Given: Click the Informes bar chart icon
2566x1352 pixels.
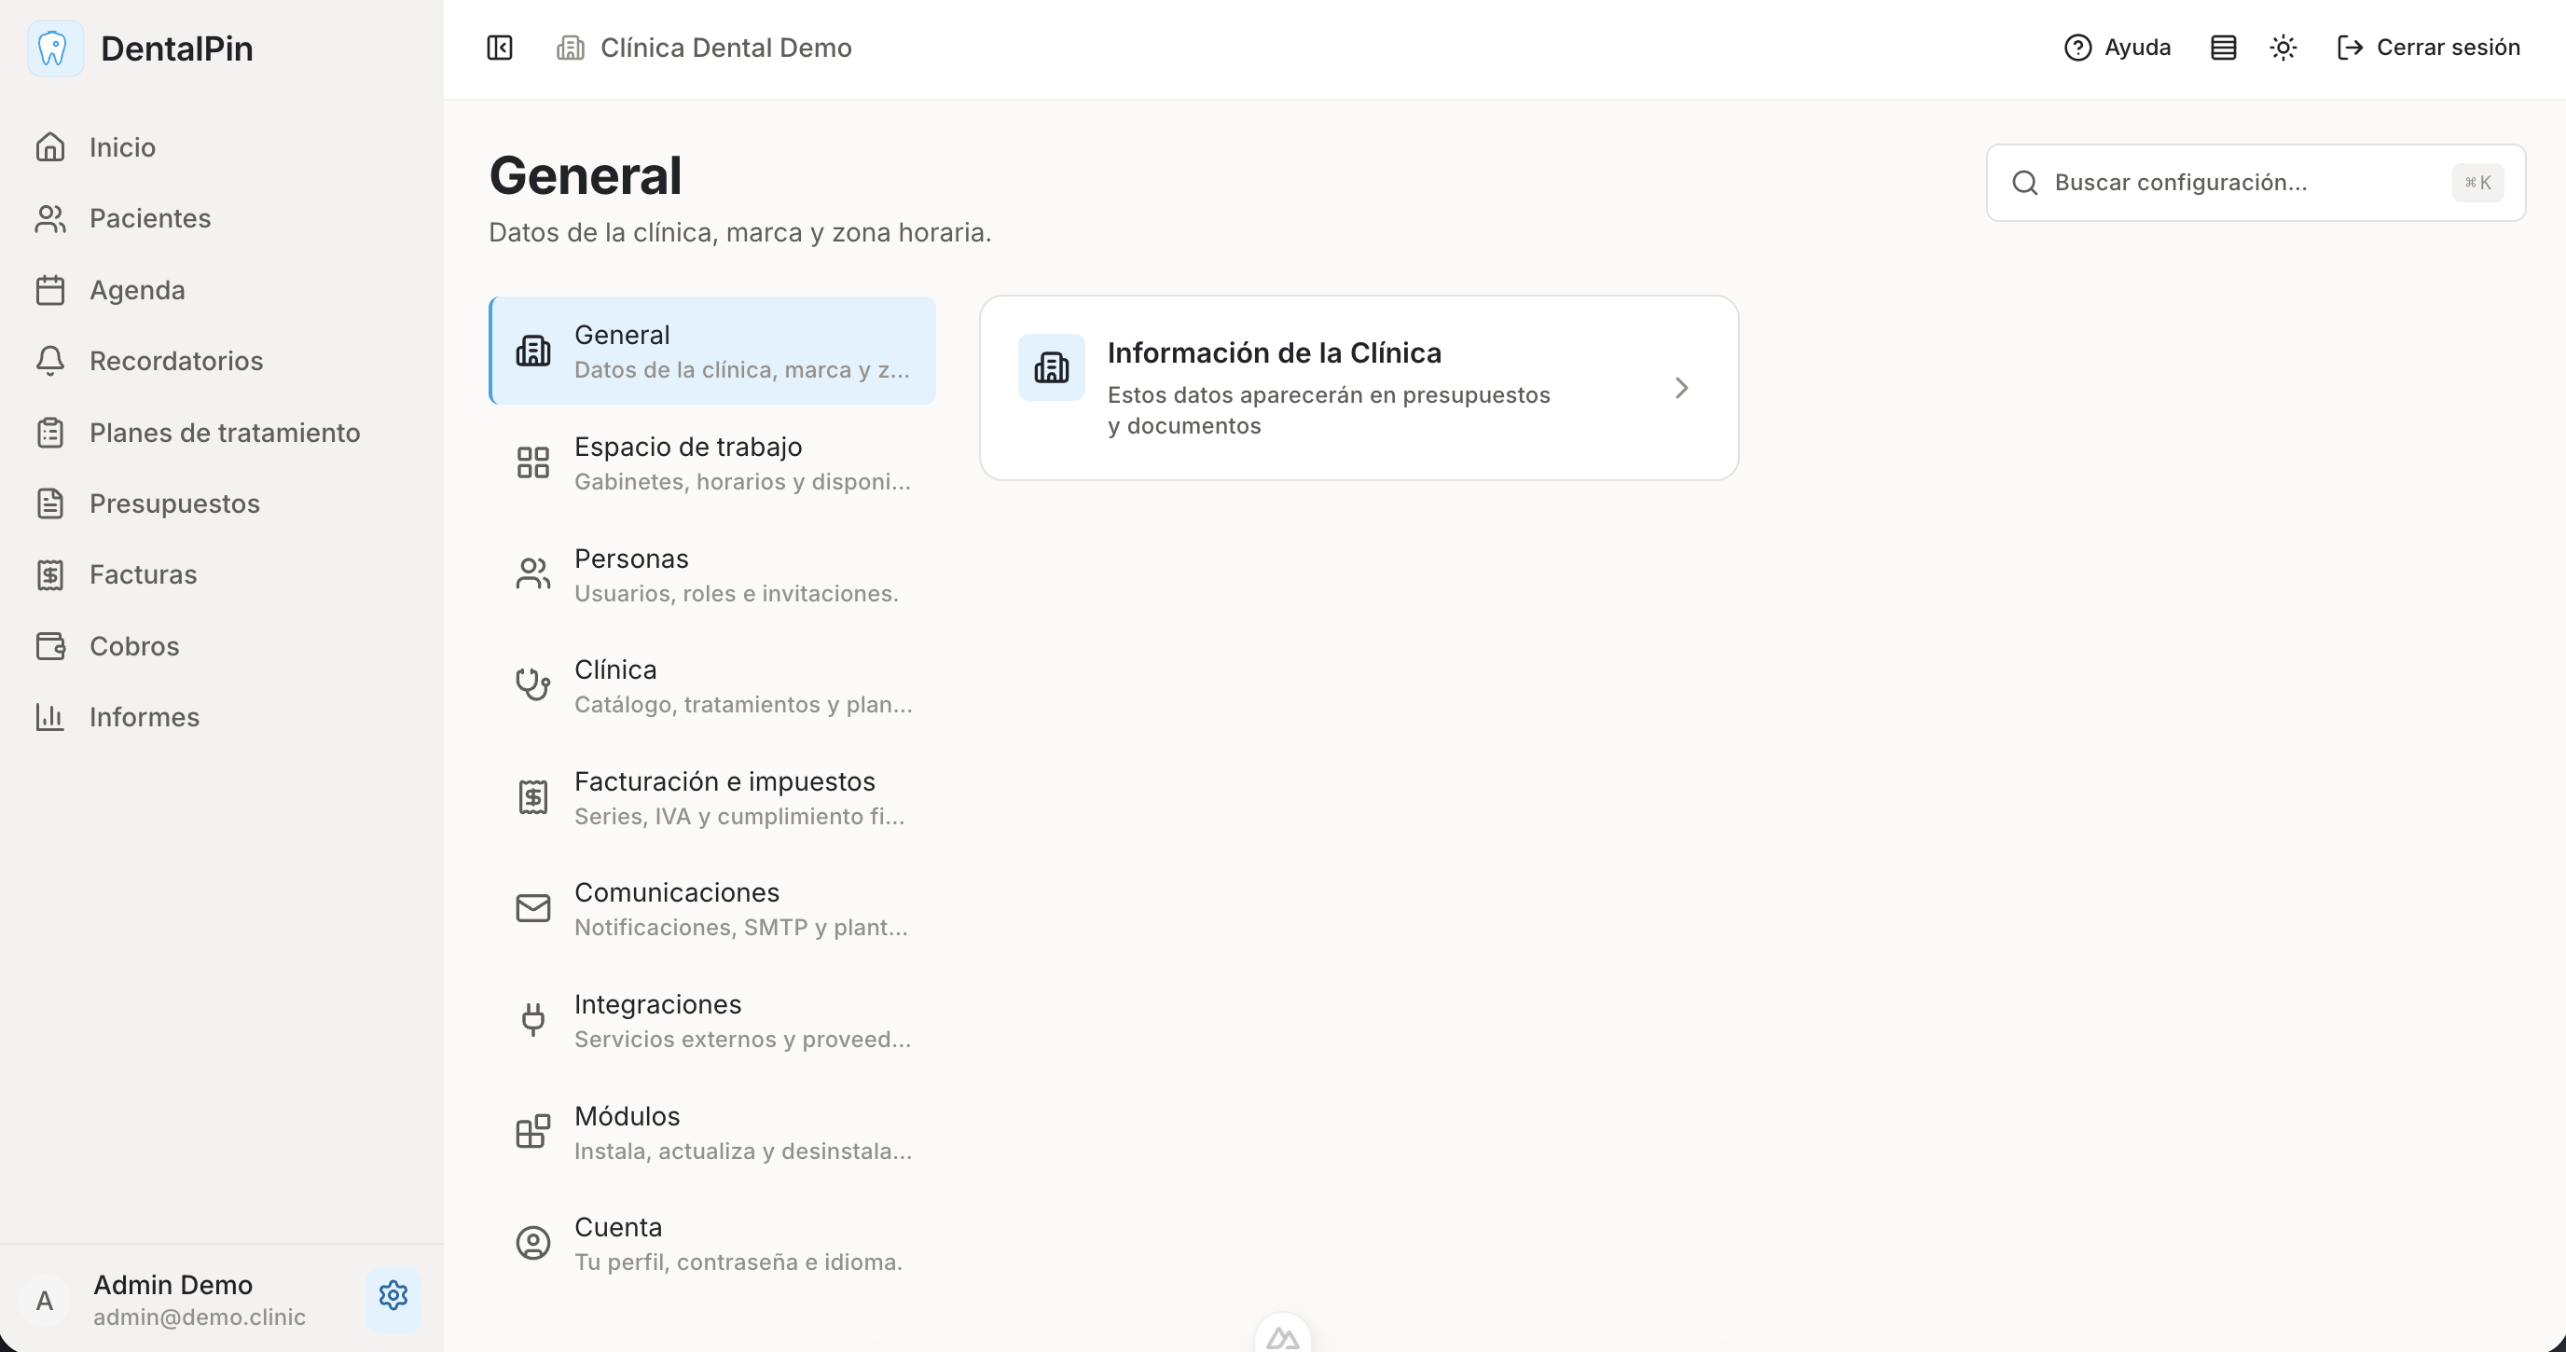Looking at the screenshot, I should click(x=49, y=717).
